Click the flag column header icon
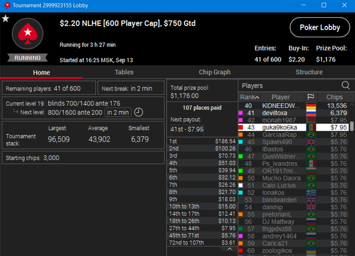Screen dimensions: 355x256 pos(311,97)
